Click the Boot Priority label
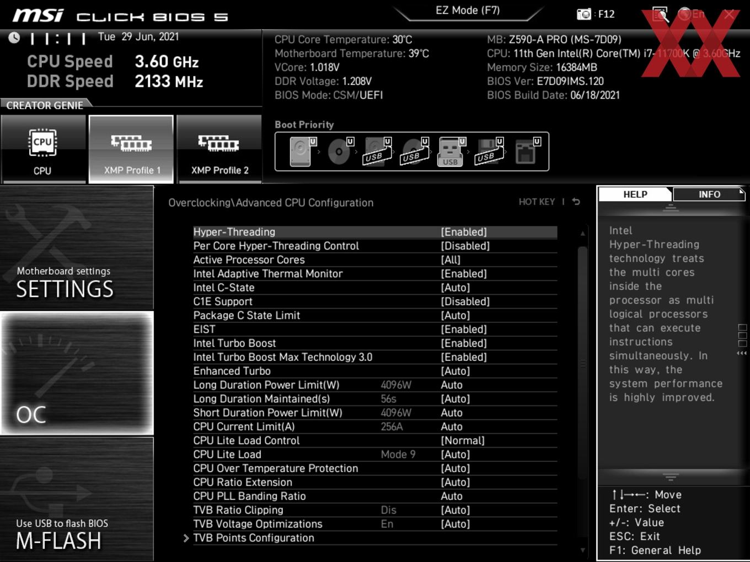Screen dimensions: 750x562 (304, 125)
